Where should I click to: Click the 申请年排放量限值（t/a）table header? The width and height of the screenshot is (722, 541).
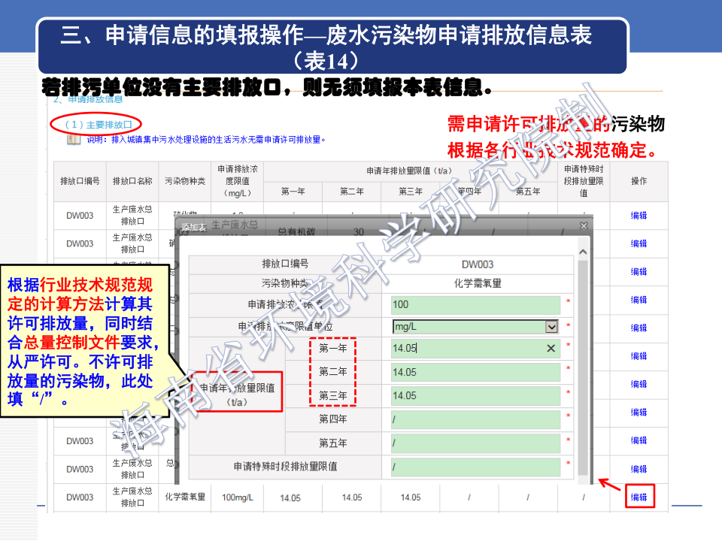coord(410,171)
